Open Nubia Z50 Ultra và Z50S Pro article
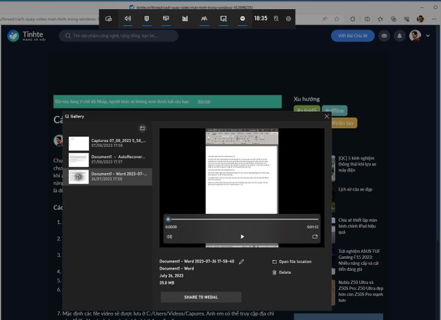This screenshot has height=320, width=441. click(360, 291)
